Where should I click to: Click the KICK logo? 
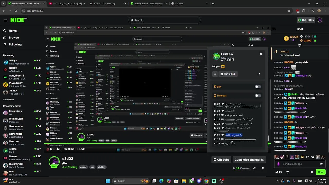(19, 20)
